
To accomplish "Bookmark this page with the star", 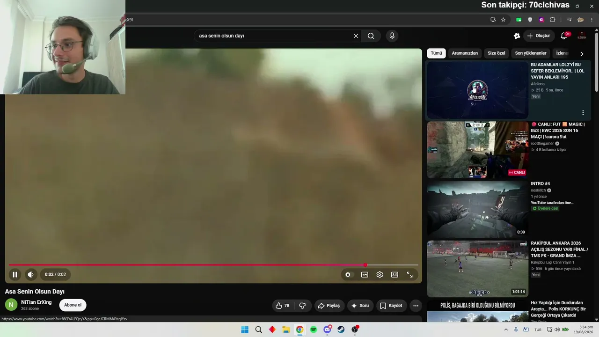I will 503,20.
